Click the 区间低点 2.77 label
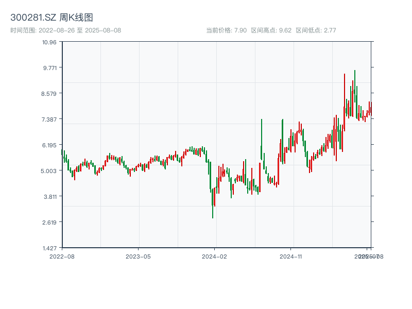The image size is (412, 309). [316, 30]
